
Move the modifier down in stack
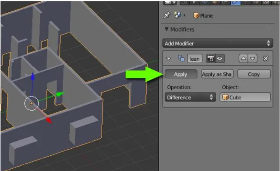click(252, 59)
